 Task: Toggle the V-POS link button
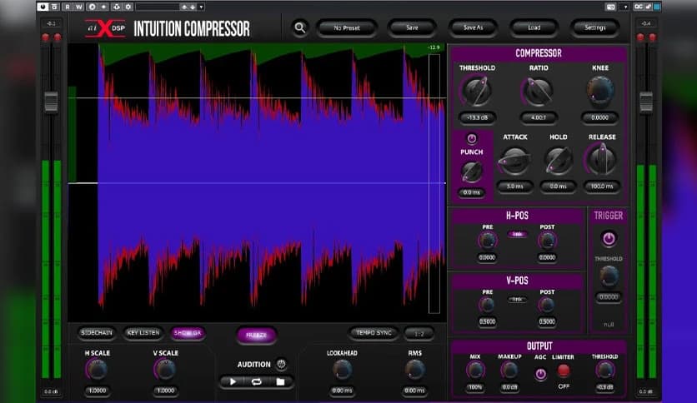tap(517, 300)
